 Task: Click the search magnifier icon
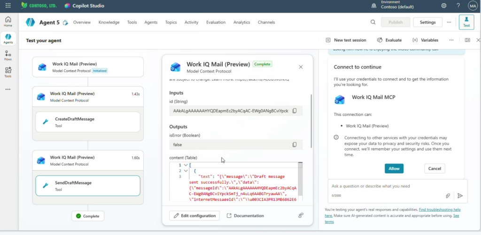pyautogui.click(x=373, y=22)
